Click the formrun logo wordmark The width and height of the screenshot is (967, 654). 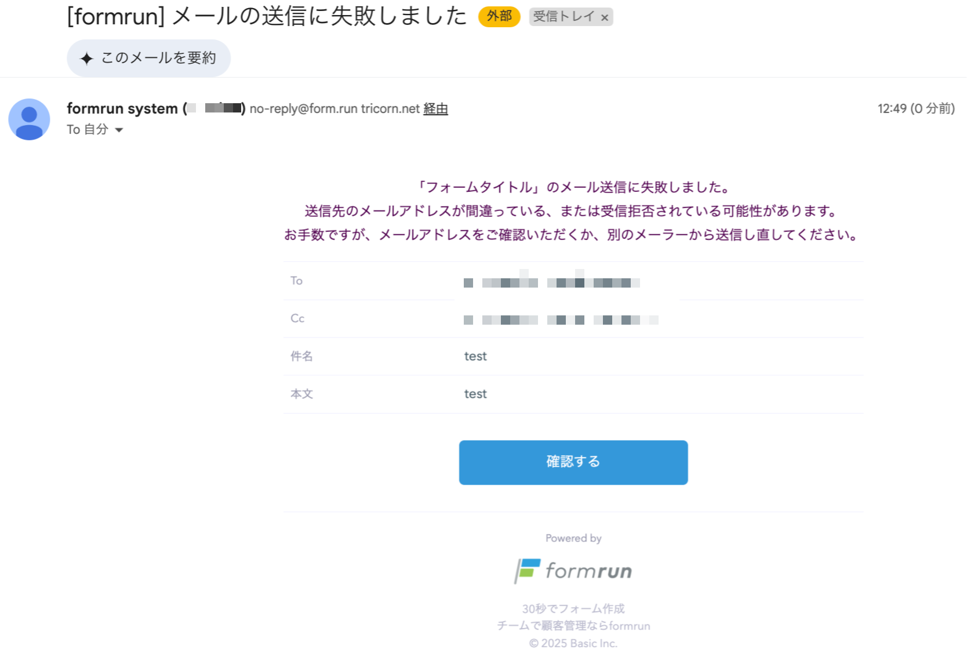click(x=588, y=571)
